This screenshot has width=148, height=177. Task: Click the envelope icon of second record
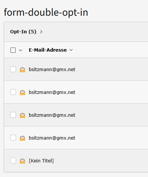pos(22,92)
